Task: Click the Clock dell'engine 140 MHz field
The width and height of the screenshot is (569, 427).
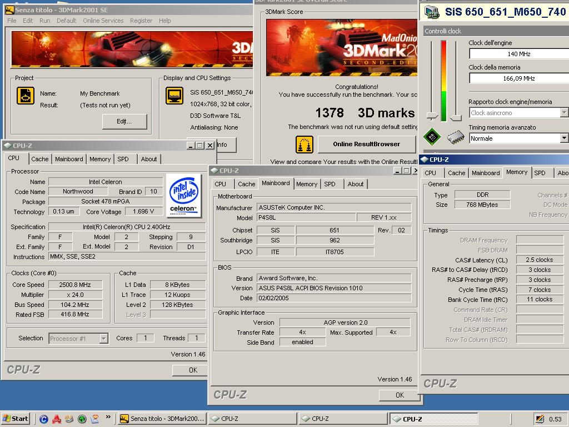Action: coord(519,54)
